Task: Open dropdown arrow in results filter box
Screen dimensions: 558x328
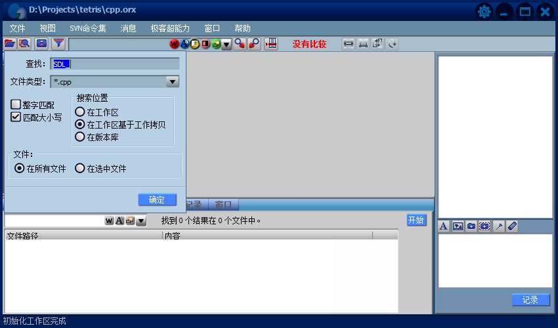Action: pos(141,221)
